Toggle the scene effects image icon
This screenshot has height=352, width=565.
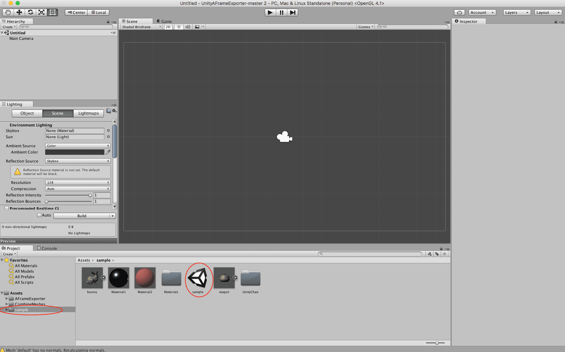[x=197, y=27]
